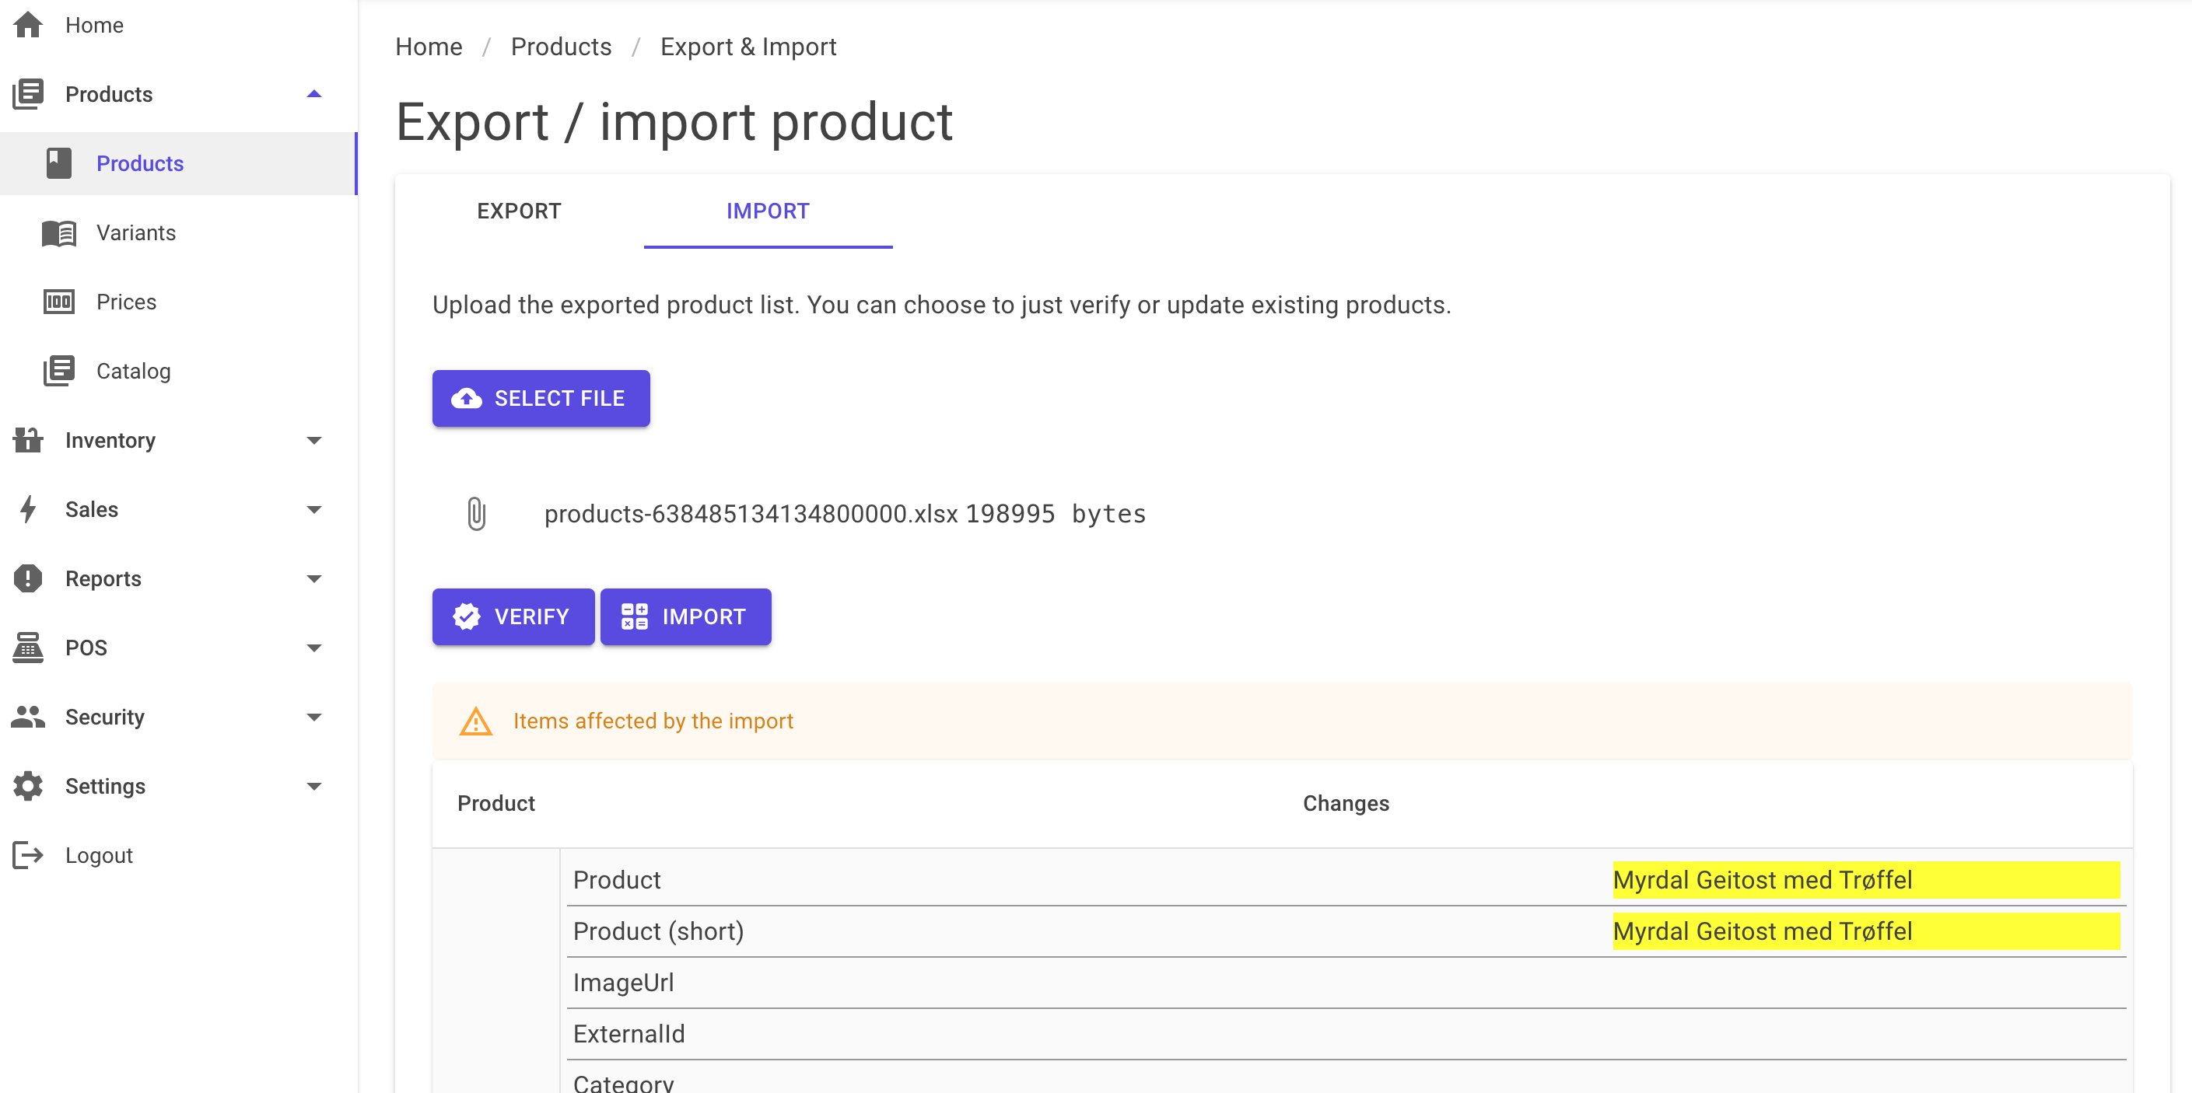Click the Export / import product heading
The image size is (2192, 1093).
[x=674, y=123]
